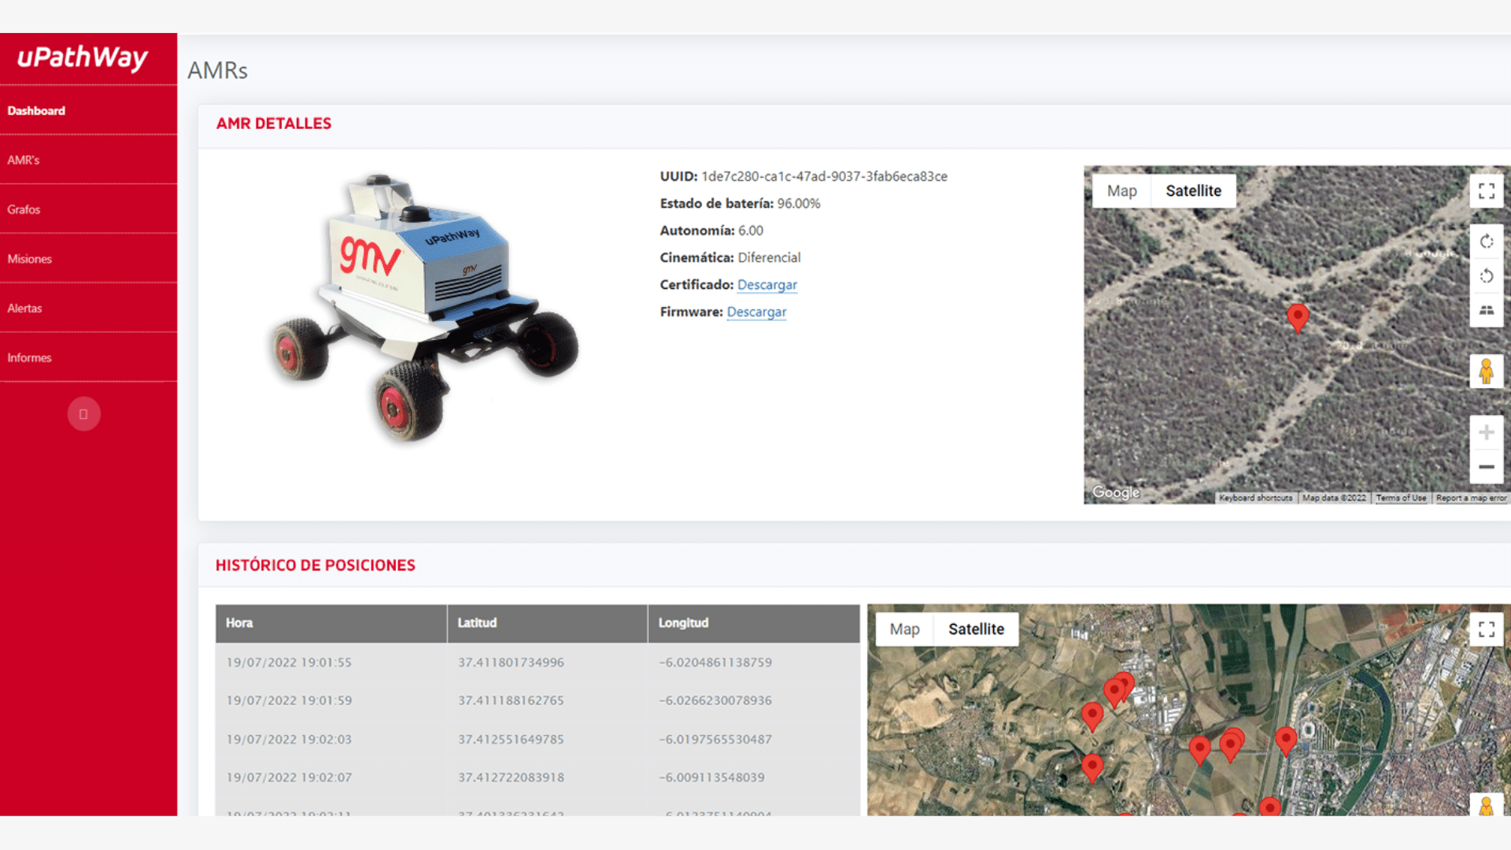Click the fullscreen icon on the detail map
The image size is (1511, 850).
[x=1487, y=190]
